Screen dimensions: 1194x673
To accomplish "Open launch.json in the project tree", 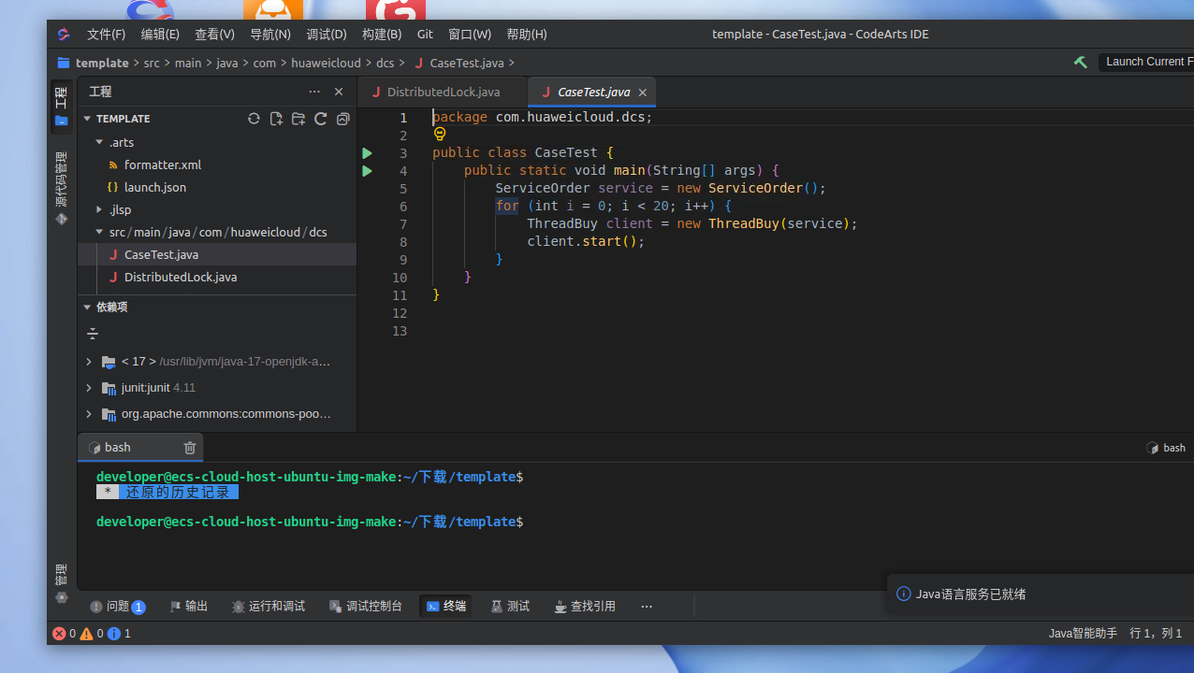I will (154, 187).
